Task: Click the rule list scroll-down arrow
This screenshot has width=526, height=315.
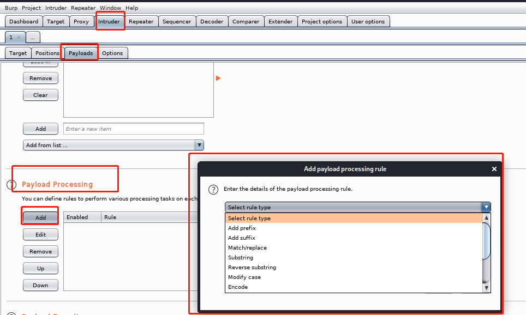Action: [x=486, y=288]
